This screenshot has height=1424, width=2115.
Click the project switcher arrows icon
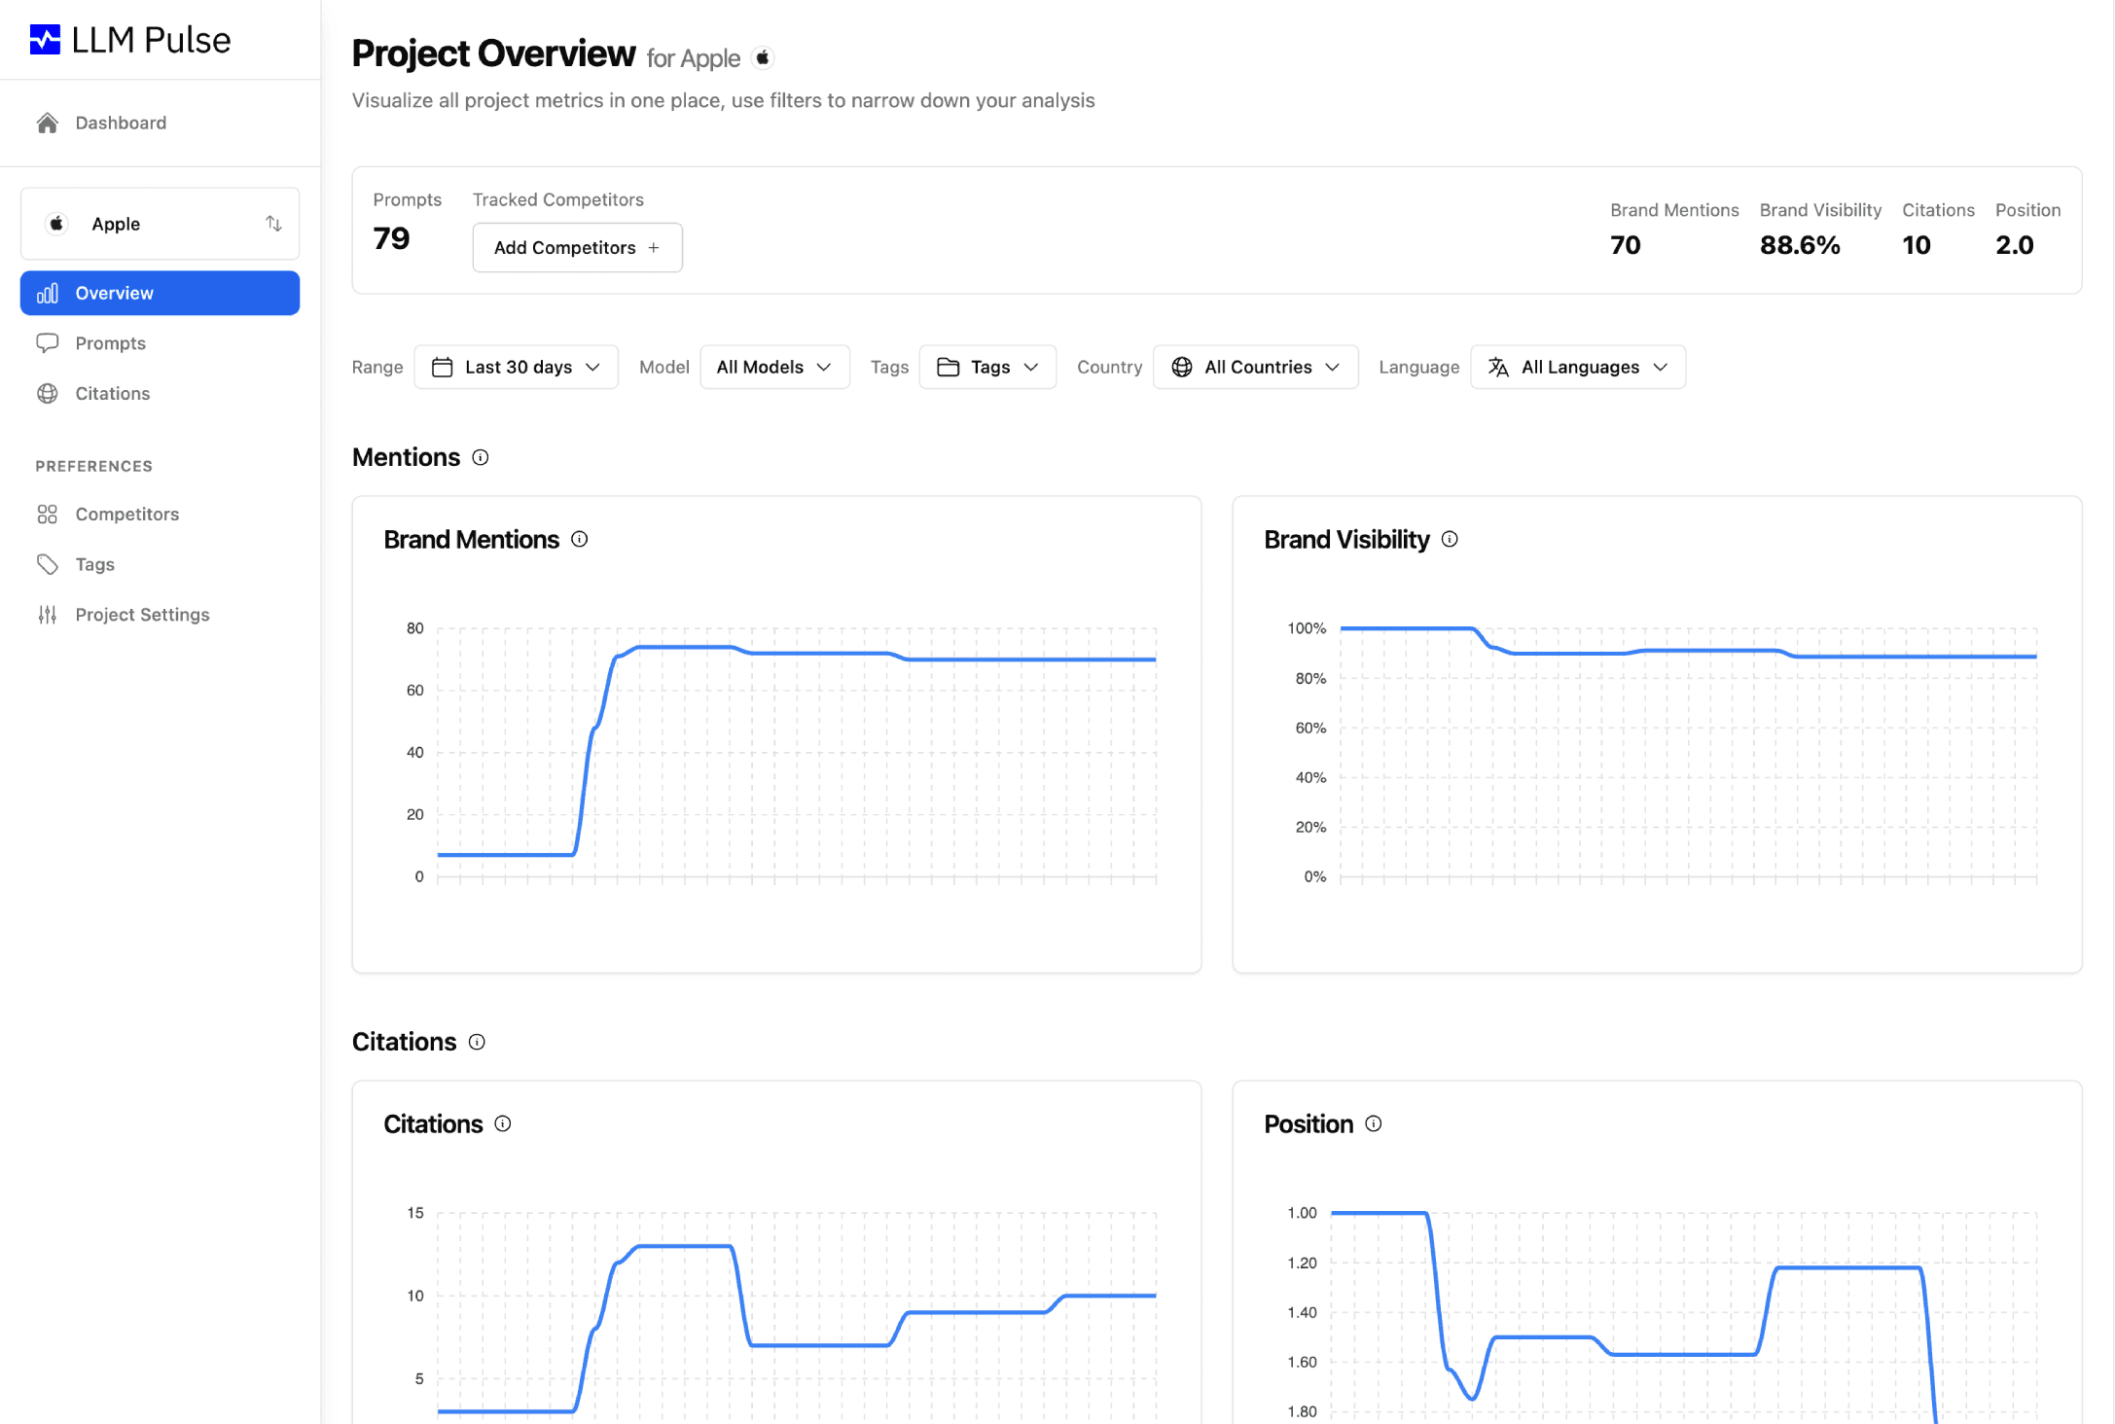(273, 224)
